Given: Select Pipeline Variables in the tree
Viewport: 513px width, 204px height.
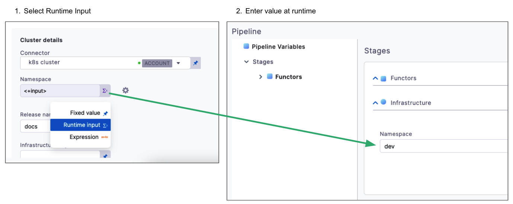Looking at the screenshot, I should (x=278, y=47).
